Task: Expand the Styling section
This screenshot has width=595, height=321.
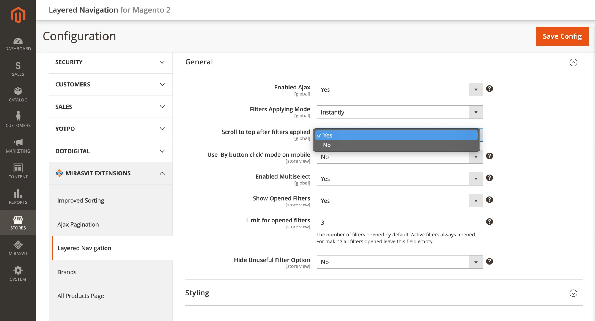Action: pos(573,293)
